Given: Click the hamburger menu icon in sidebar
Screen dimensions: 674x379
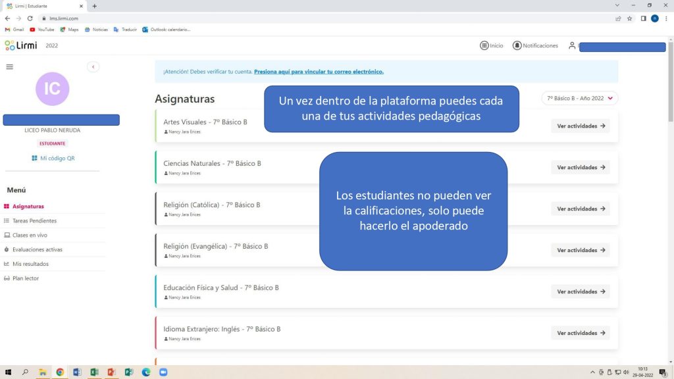Looking at the screenshot, I should (9, 66).
